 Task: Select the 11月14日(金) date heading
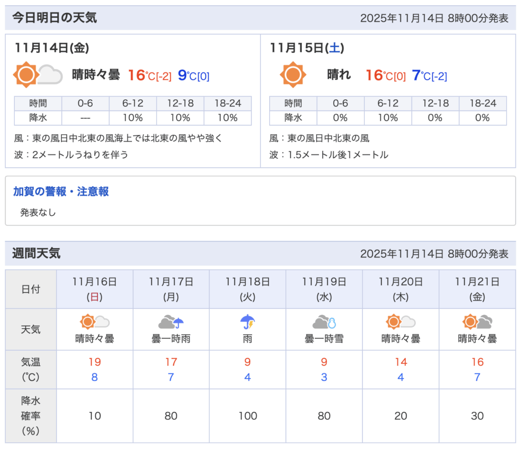point(52,48)
